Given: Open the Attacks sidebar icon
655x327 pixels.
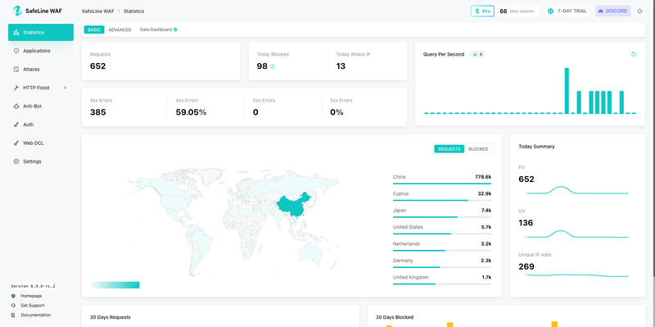Looking at the screenshot, I should pyautogui.click(x=16, y=69).
